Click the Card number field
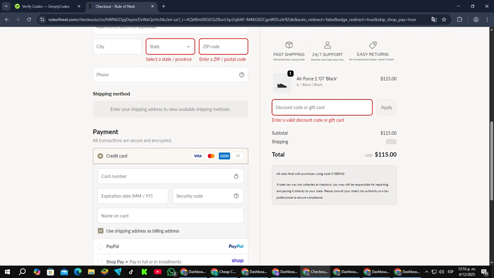 pos(170,176)
